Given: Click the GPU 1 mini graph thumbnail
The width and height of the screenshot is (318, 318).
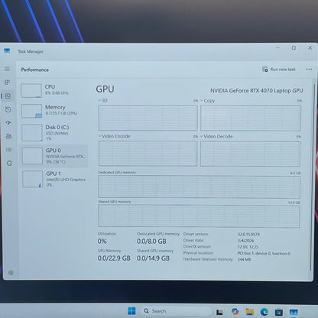Looking at the screenshot, I should (x=33, y=179).
